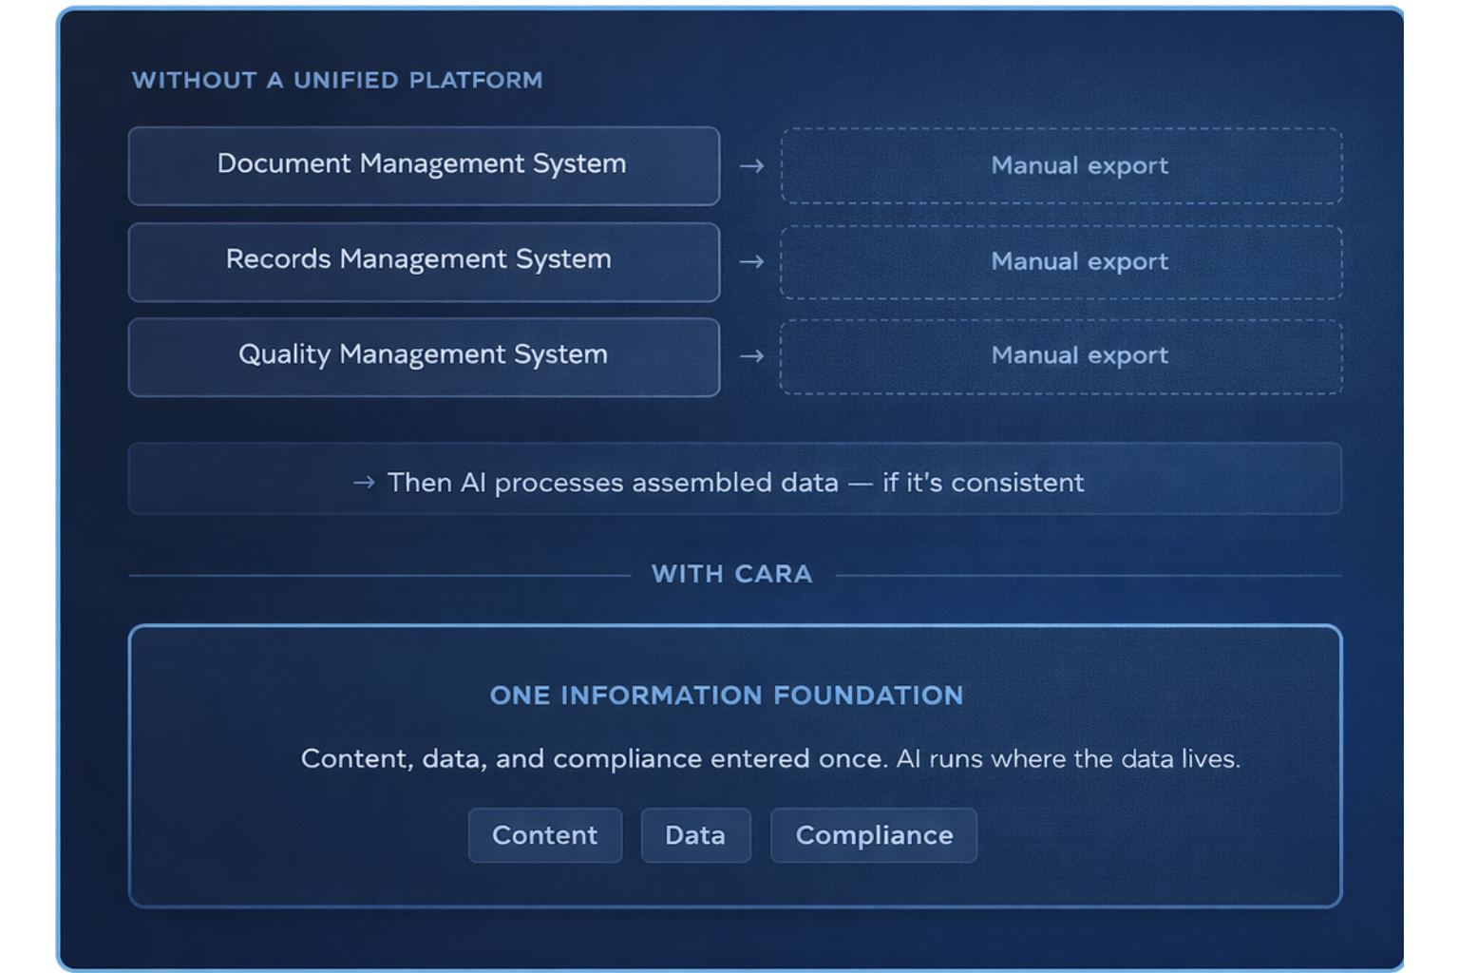1459x973 pixels.
Task: Click the Quality Management System box
Action: pos(424,356)
